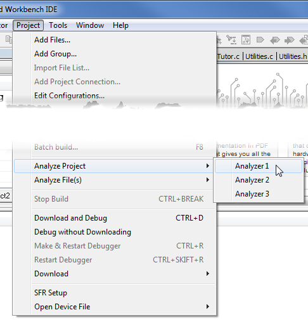Start Download and Debug
Viewport: 308px width, 322px height.
pos(114,218)
